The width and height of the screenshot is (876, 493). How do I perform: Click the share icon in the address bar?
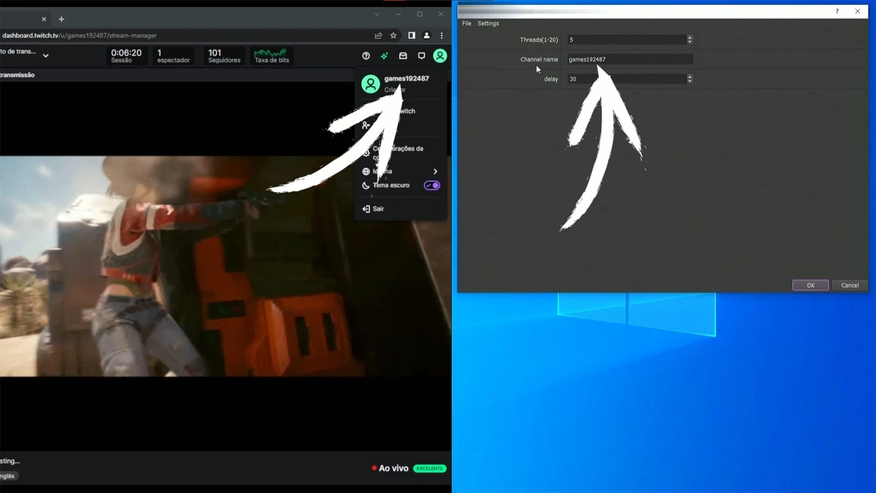[378, 36]
